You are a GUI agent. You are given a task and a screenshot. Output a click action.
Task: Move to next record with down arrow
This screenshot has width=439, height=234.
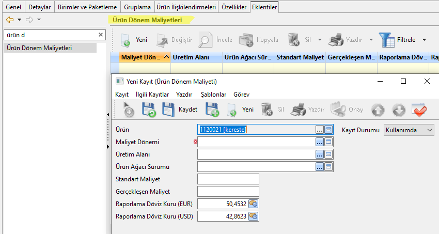tap(398, 110)
